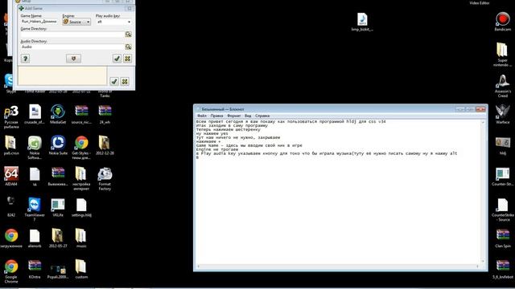Open the Engine dropdown set to Source

(x=76, y=22)
